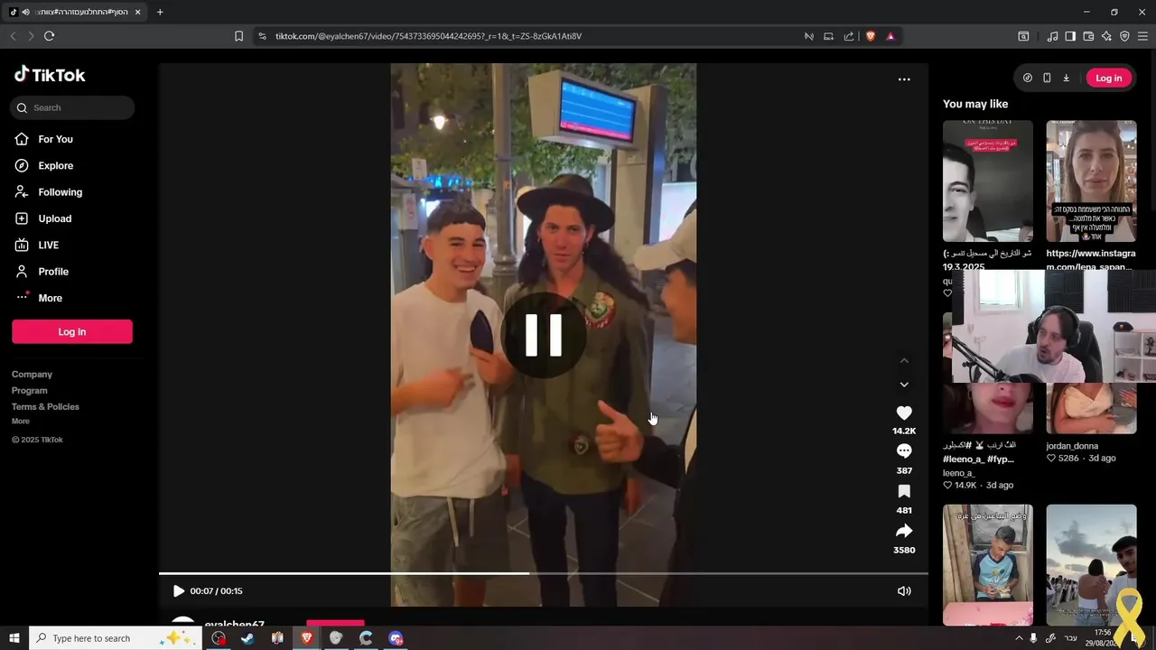This screenshot has height=650, width=1156.
Task: Open Steam from the taskbar
Action: (247, 638)
